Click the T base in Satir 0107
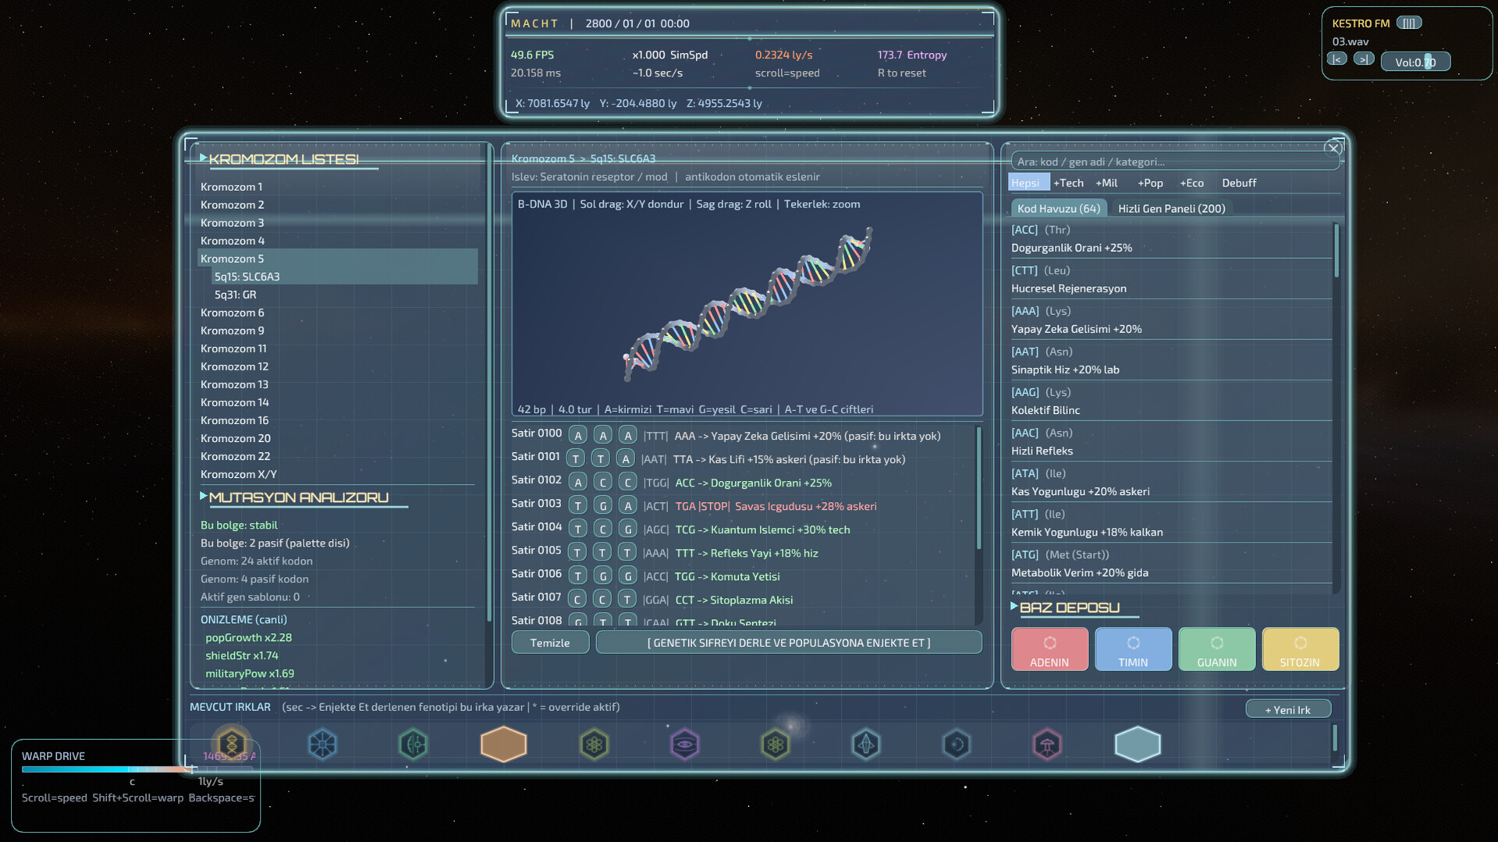The width and height of the screenshot is (1498, 842). tap(628, 600)
